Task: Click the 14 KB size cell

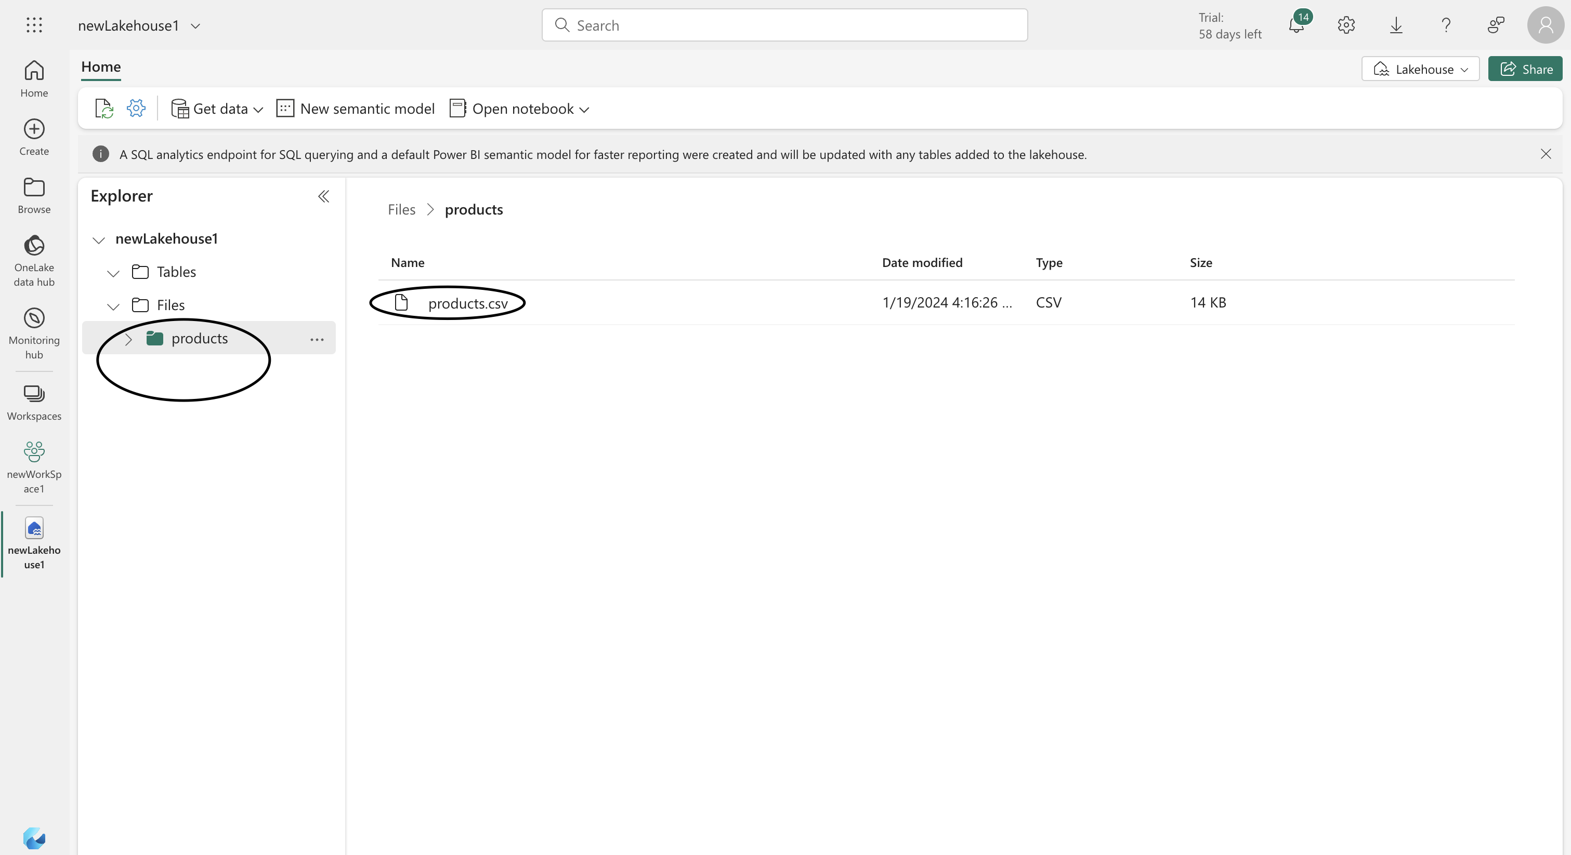Action: [x=1208, y=302]
